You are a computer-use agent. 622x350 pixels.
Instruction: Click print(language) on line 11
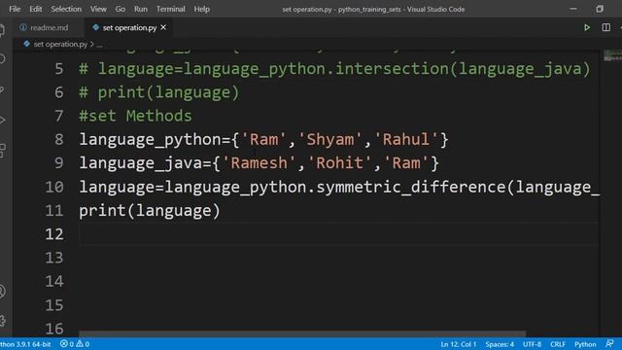click(150, 210)
